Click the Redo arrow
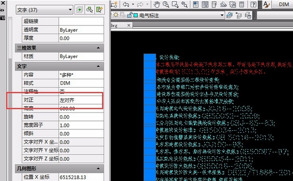The image size is (293, 181). (x=140, y=4)
